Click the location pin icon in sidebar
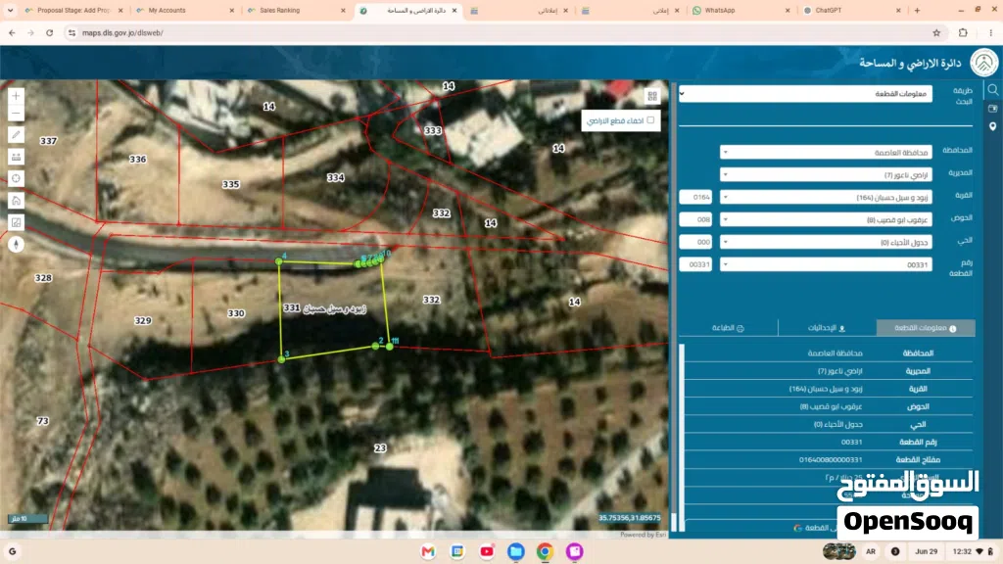1003x564 pixels. coord(993,126)
